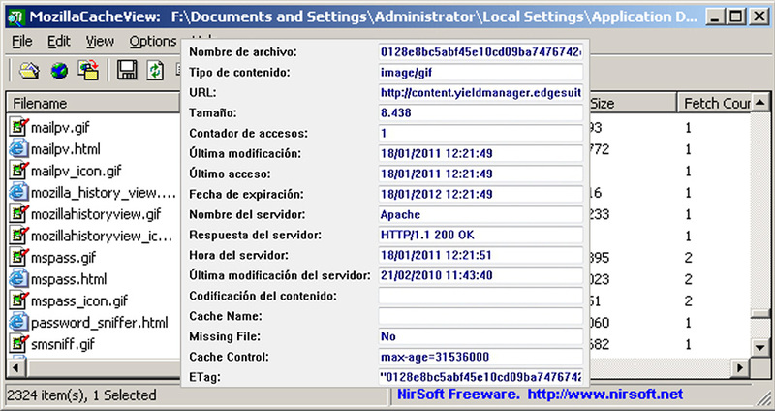Click the Último acceso date field
This screenshot has height=411, width=775.
tap(480, 174)
